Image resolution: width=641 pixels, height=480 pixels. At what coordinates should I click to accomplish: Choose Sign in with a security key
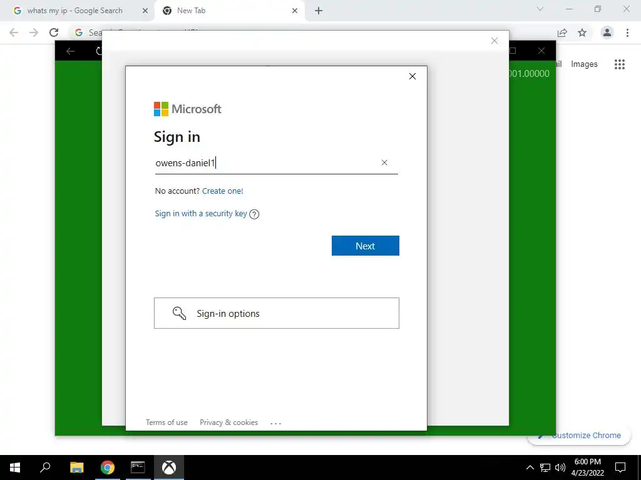(201, 214)
